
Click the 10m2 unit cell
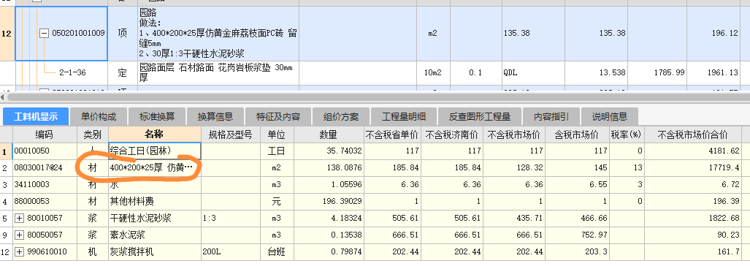(433, 73)
